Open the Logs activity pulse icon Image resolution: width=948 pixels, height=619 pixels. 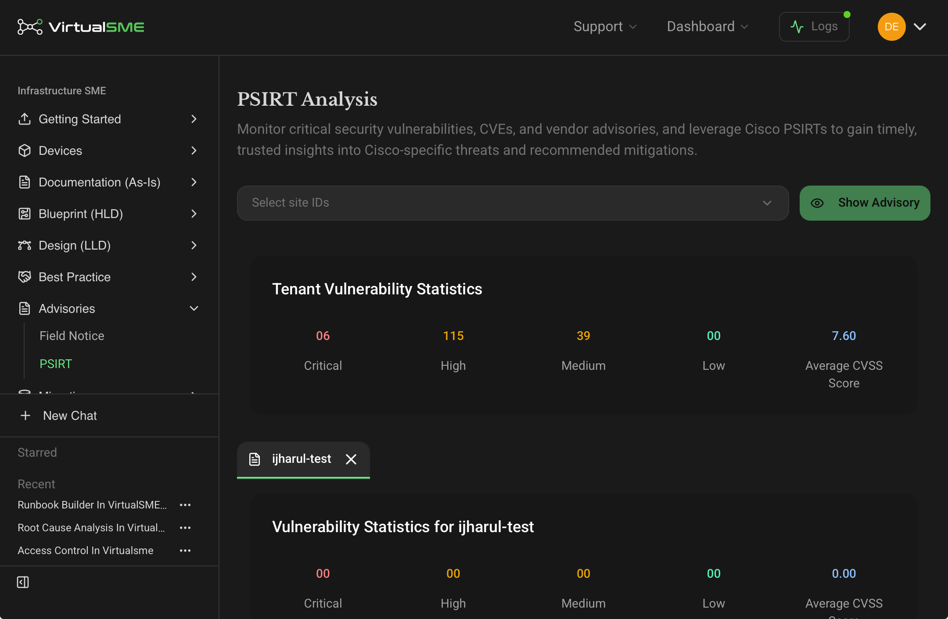(797, 27)
